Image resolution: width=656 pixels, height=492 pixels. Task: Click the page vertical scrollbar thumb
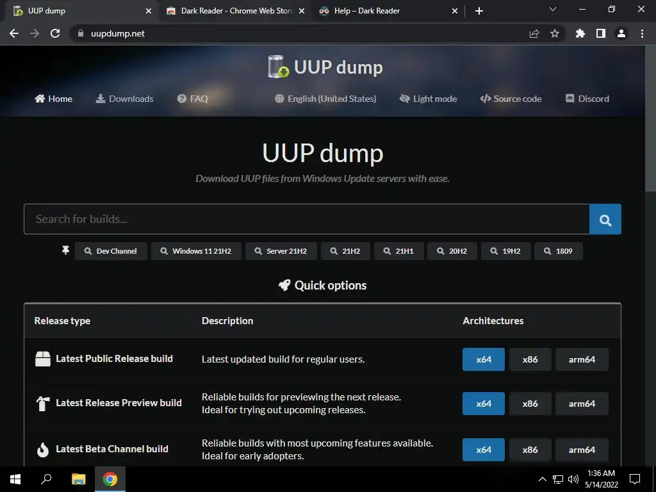pos(651,119)
